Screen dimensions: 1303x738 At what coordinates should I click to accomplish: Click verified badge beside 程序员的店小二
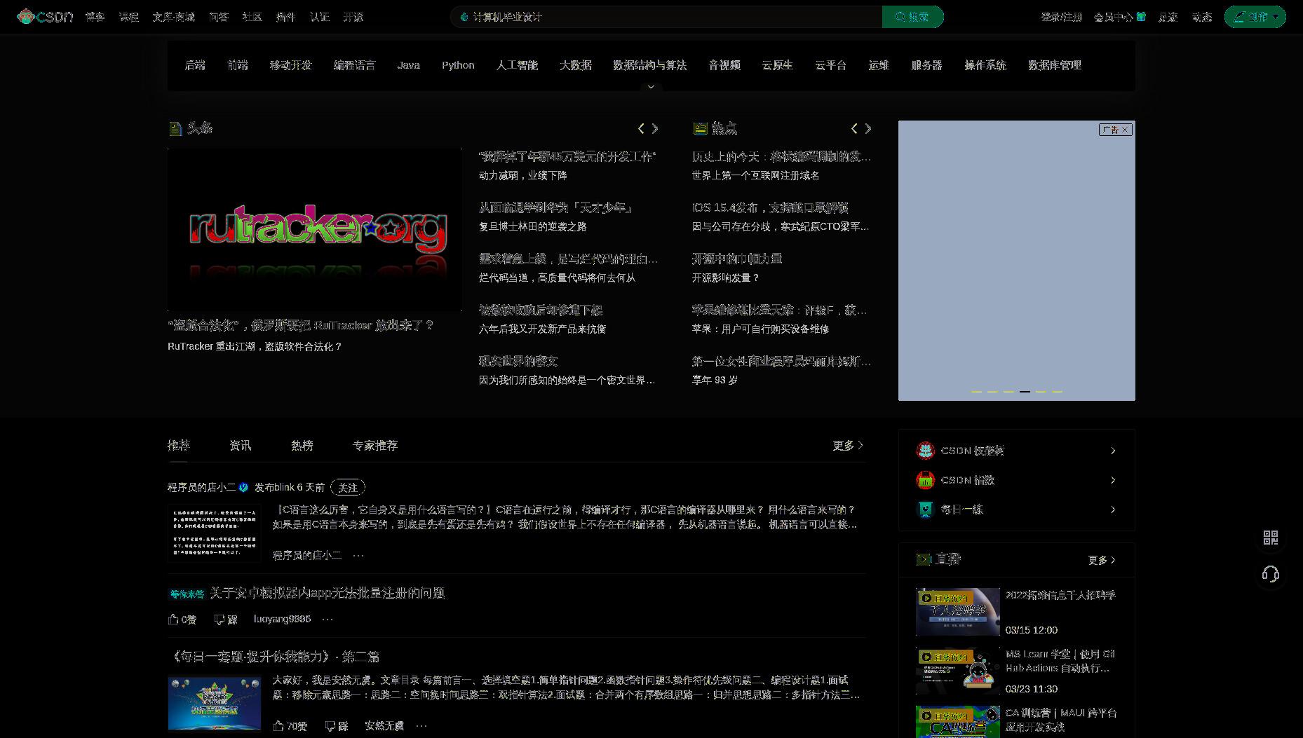[x=243, y=487]
